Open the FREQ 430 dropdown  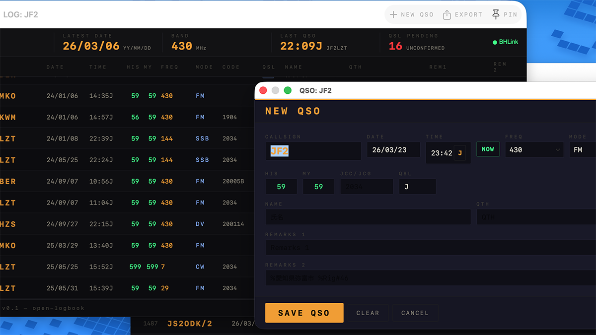[x=534, y=150]
